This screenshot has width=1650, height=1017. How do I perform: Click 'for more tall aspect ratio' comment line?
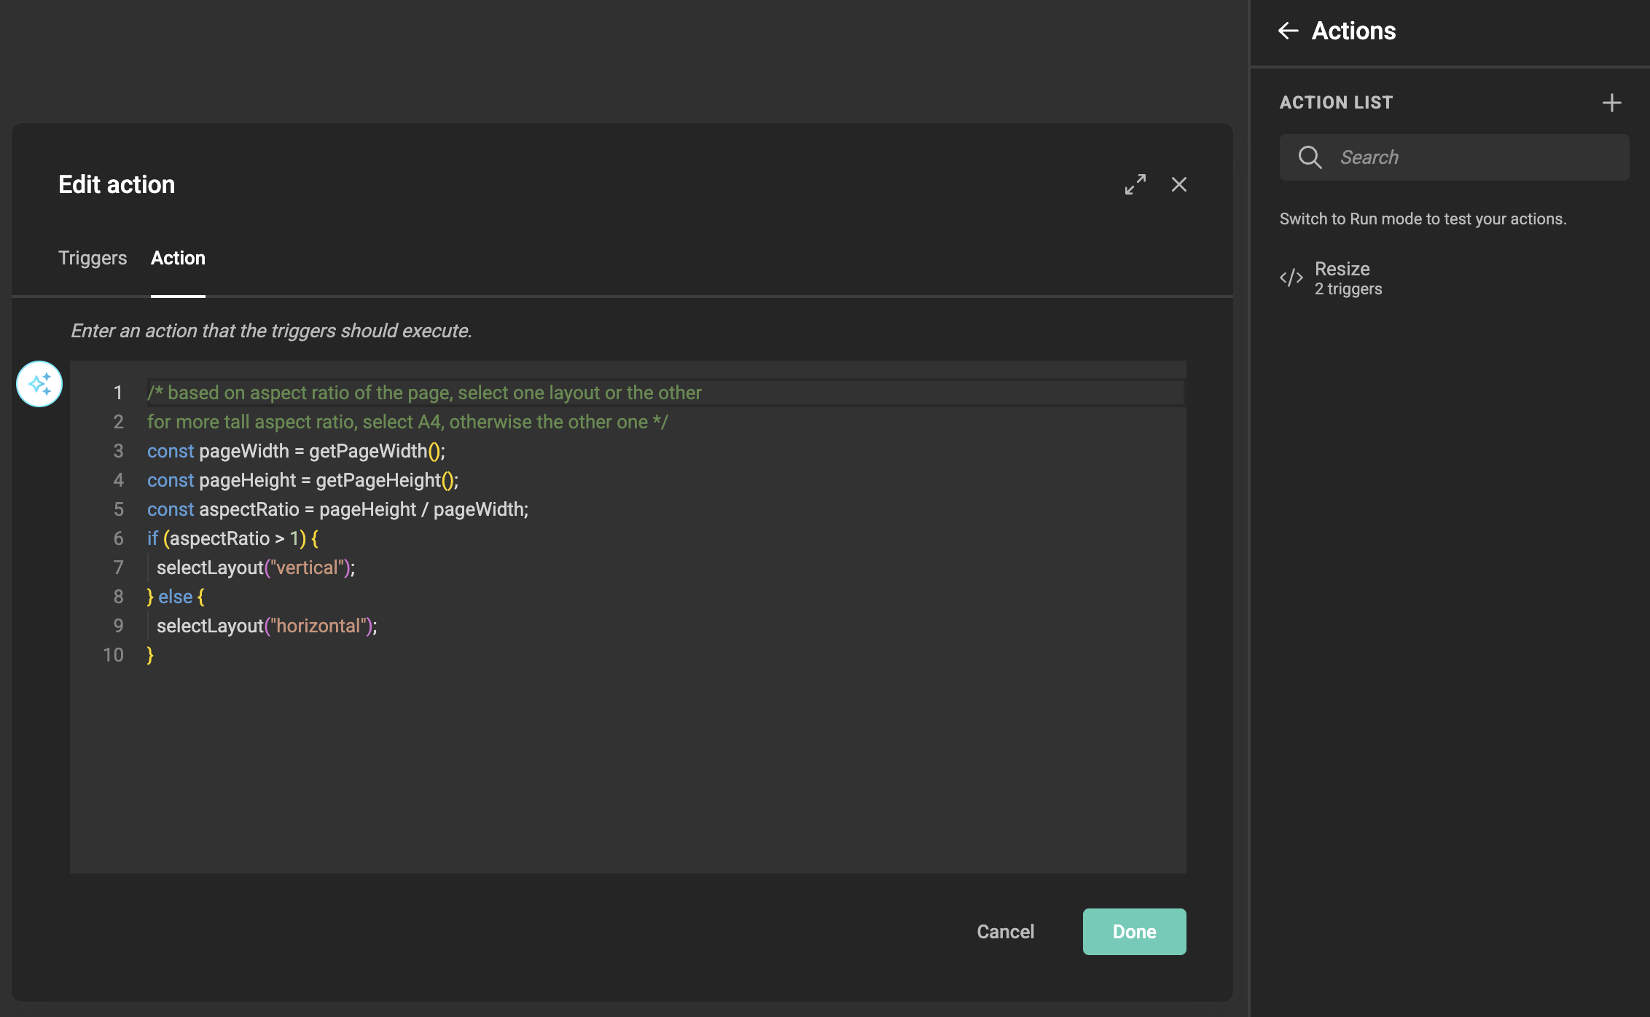pos(407,422)
